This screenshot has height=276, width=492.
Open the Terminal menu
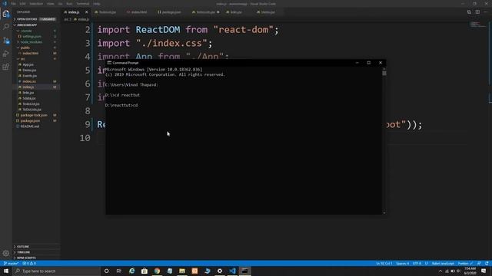coord(82,4)
